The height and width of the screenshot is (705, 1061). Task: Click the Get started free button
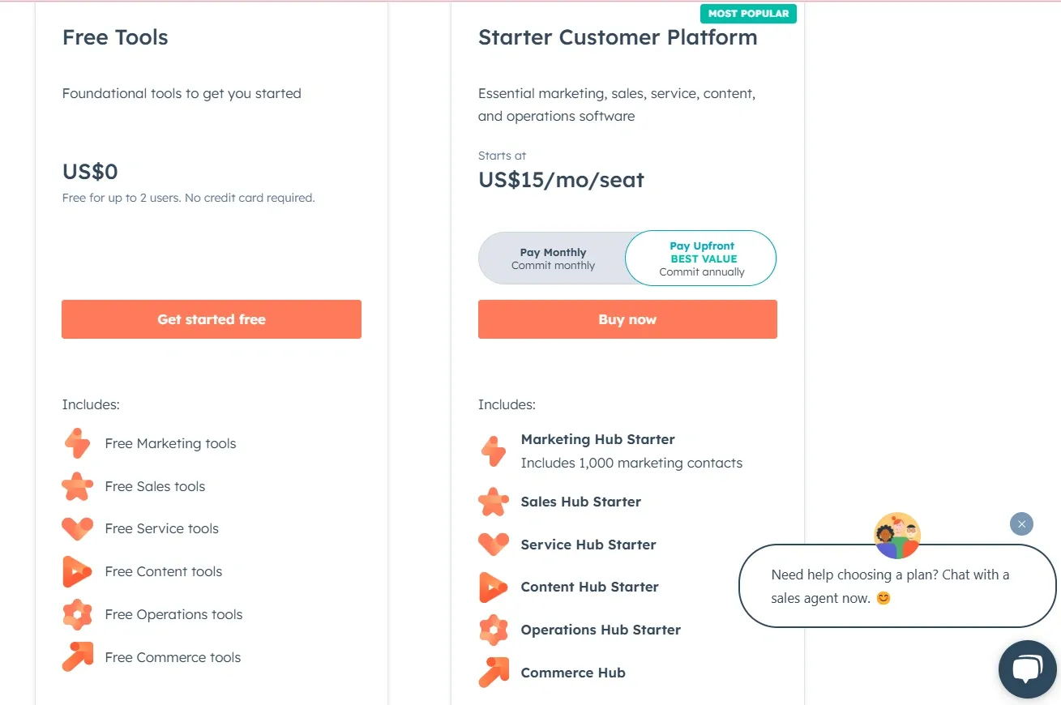click(x=211, y=318)
